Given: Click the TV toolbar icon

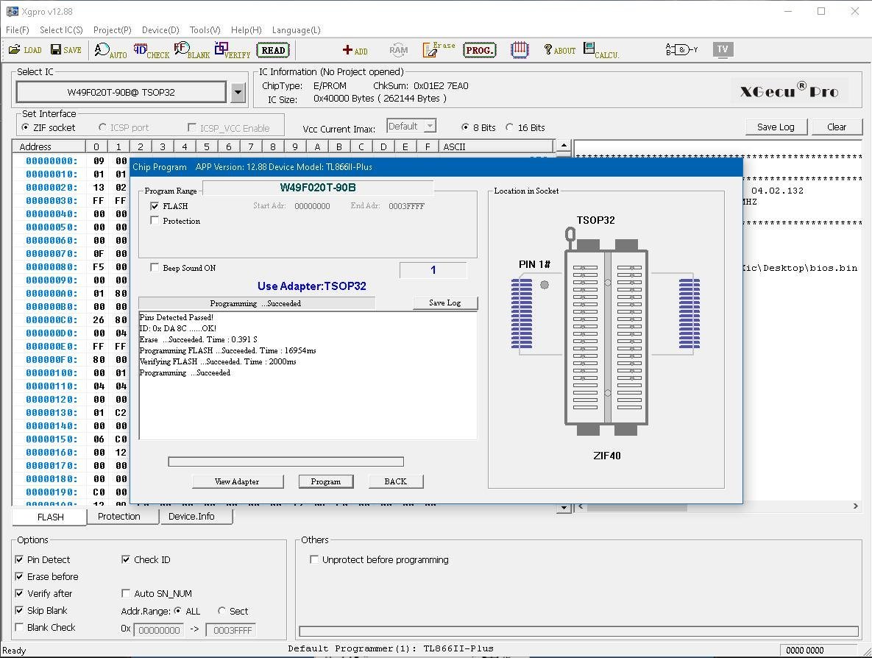Looking at the screenshot, I should pos(723,49).
